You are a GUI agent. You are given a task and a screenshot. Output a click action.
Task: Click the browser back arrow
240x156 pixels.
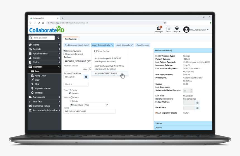click(x=30, y=23)
